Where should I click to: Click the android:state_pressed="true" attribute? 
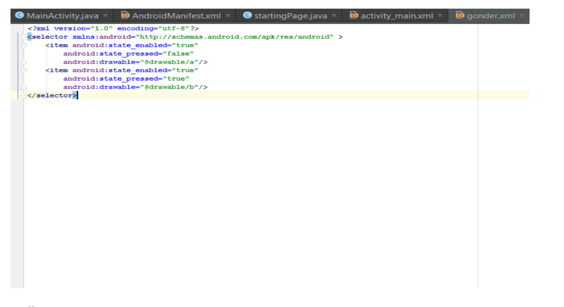click(126, 79)
